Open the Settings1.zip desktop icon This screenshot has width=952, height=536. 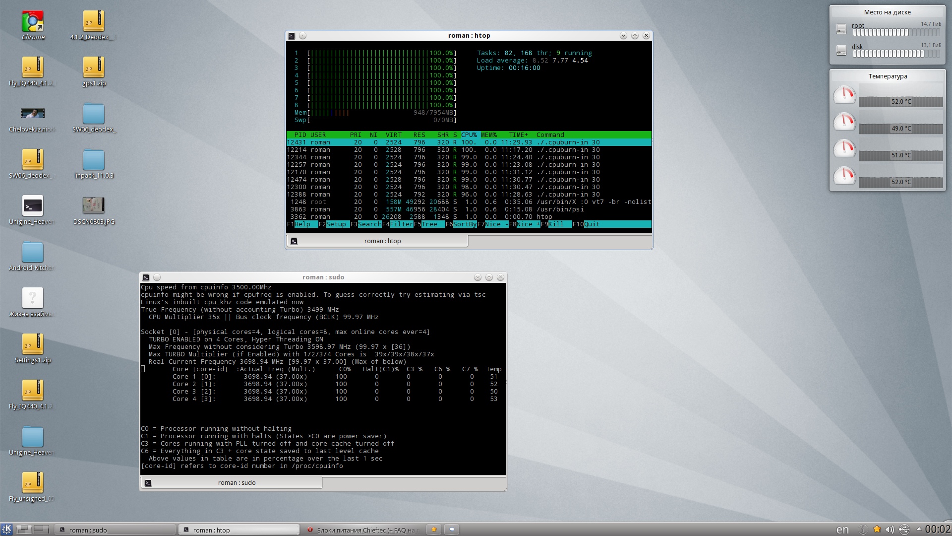coord(33,344)
